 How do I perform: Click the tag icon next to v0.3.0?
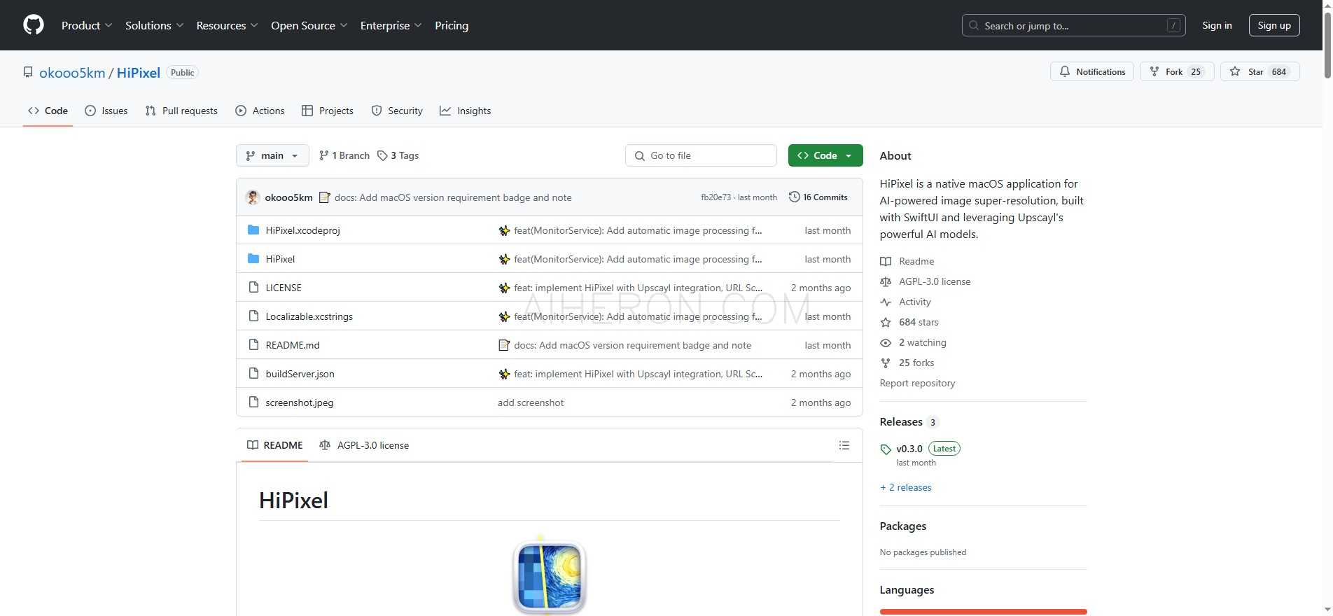click(x=886, y=449)
